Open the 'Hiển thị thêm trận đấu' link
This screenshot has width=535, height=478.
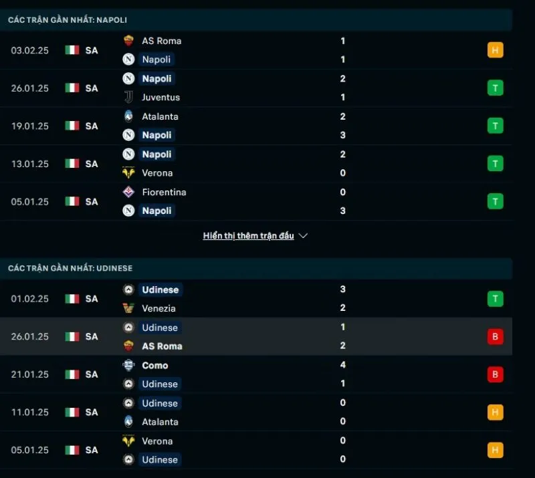click(x=247, y=235)
